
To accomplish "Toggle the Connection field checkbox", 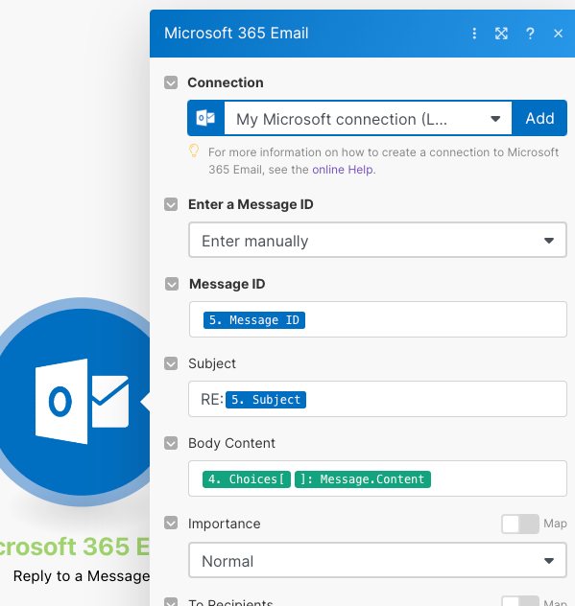I will click(x=171, y=82).
